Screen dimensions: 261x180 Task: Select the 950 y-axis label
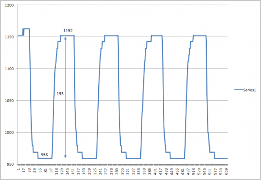click(x=10, y=164)
